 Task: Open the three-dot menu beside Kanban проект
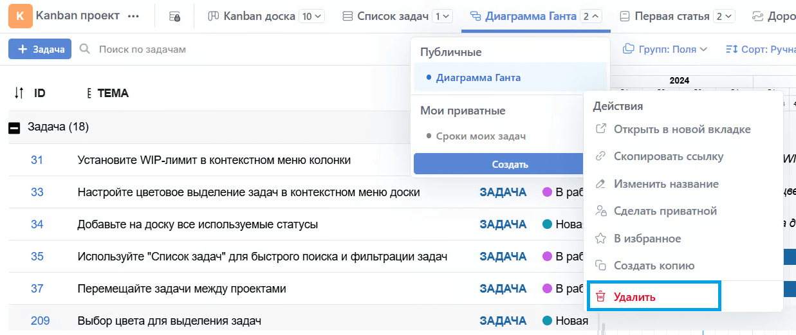[133, 17]
